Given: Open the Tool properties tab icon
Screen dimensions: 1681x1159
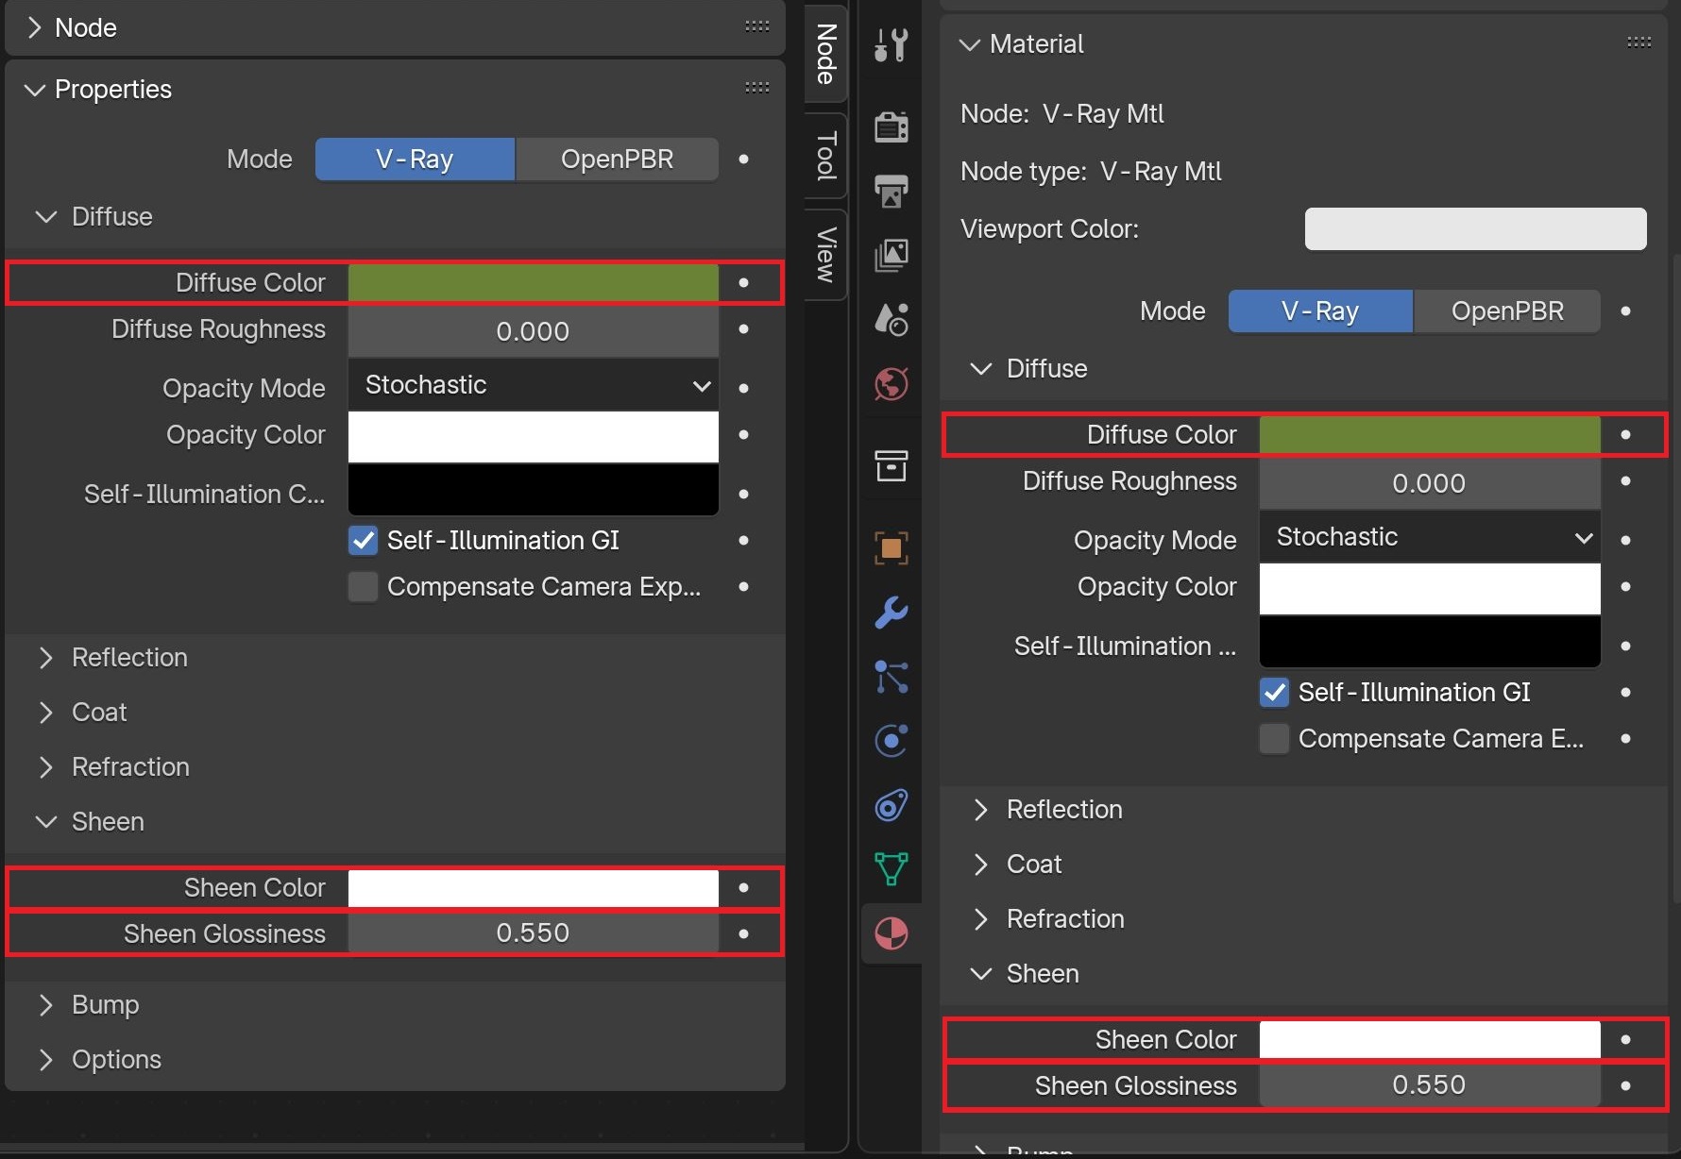Looking at the screenshot, I should tap(891, 44).
